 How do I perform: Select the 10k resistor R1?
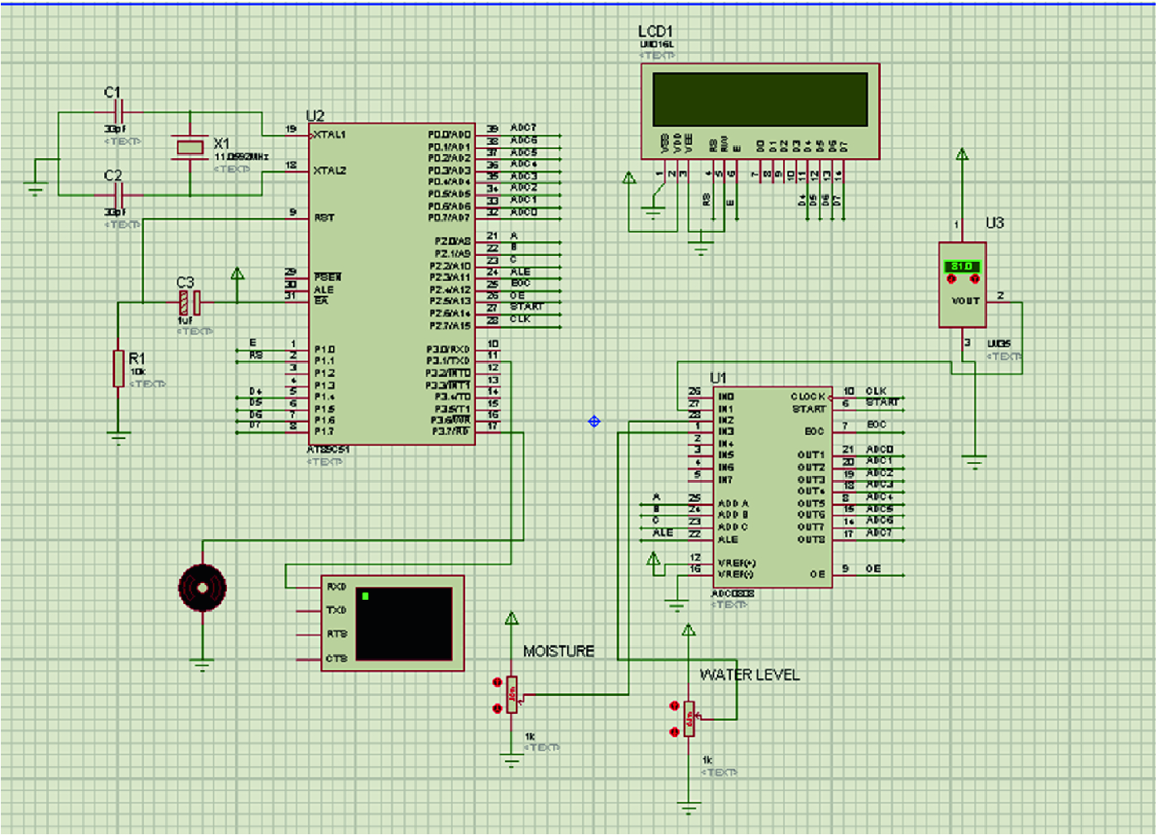click(x=118, y=370)
